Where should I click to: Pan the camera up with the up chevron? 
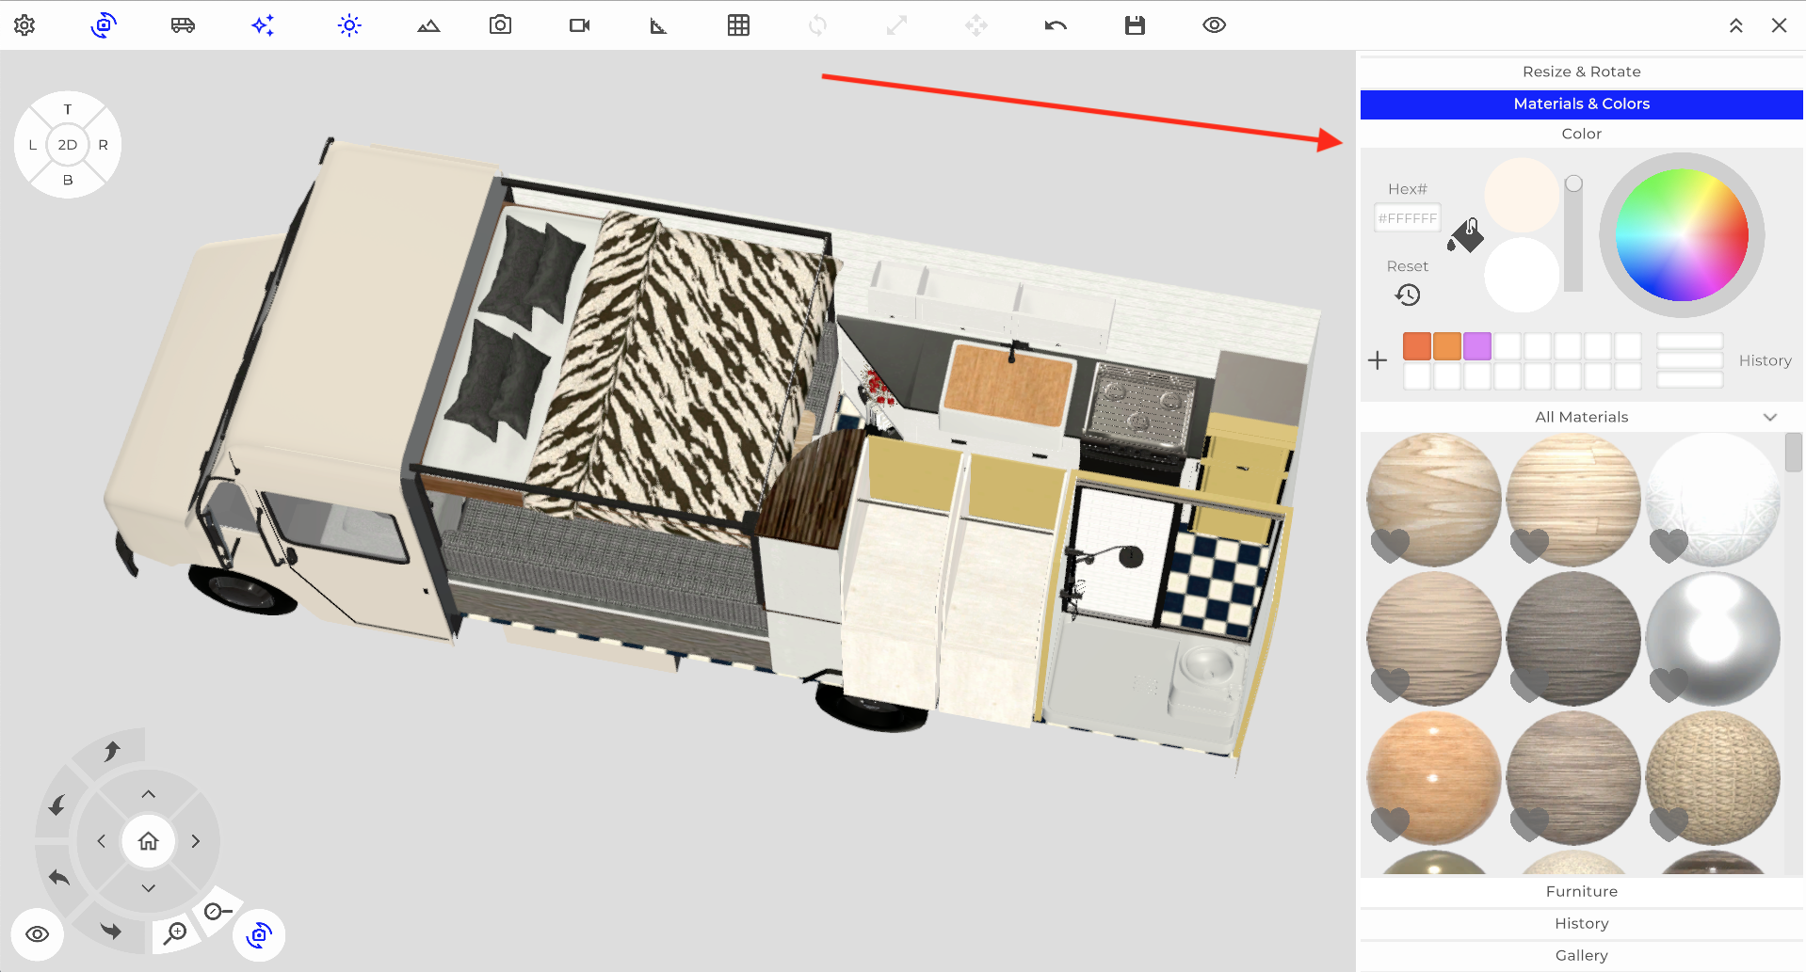(149, 794)
